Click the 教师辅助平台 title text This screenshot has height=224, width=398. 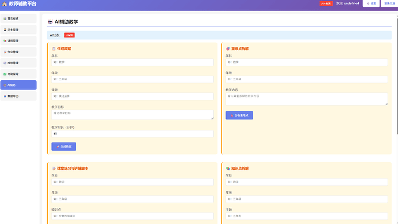(22, 3)
